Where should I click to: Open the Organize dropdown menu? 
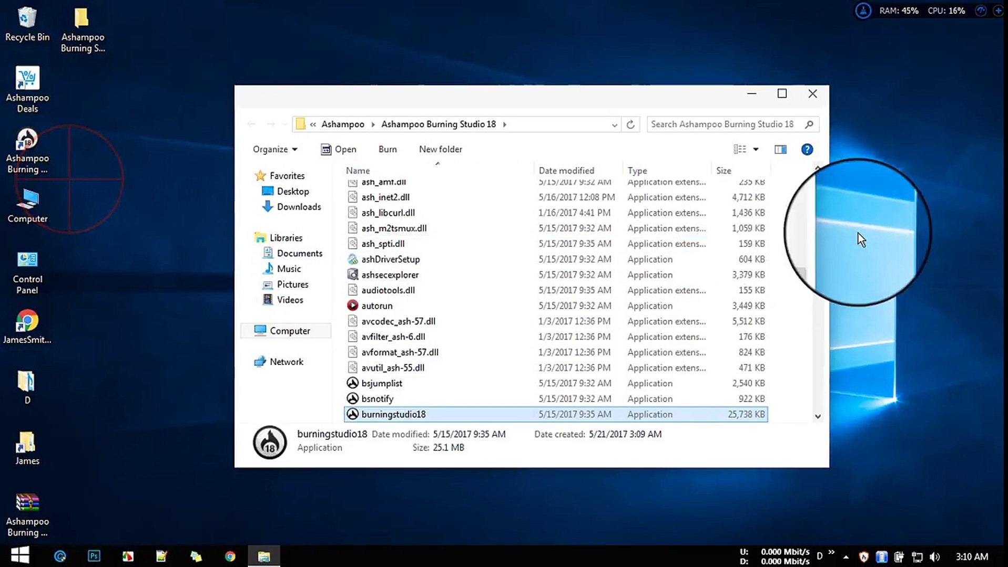(274, 150)
